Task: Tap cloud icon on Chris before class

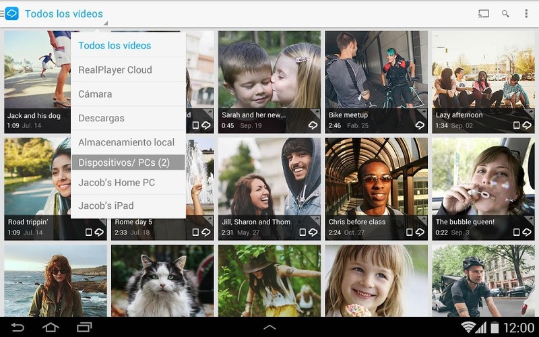Action: (x=420, y=232)
